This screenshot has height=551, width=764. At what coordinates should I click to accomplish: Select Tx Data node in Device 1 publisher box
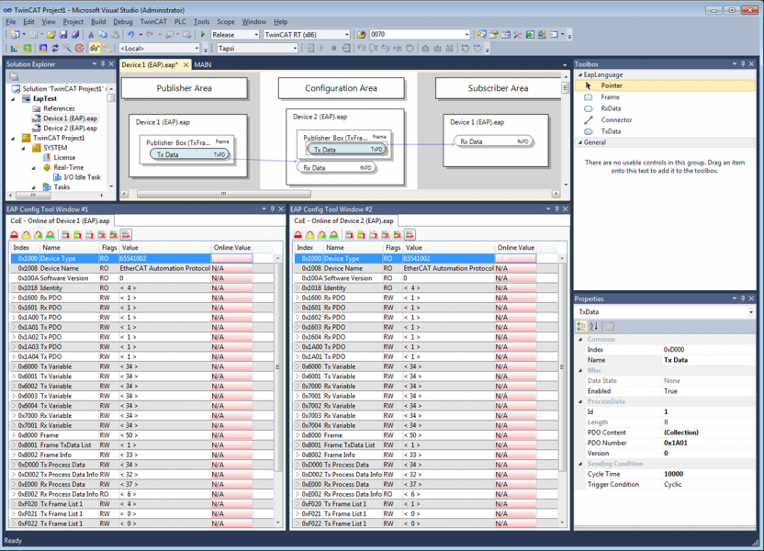coord(189,155)
